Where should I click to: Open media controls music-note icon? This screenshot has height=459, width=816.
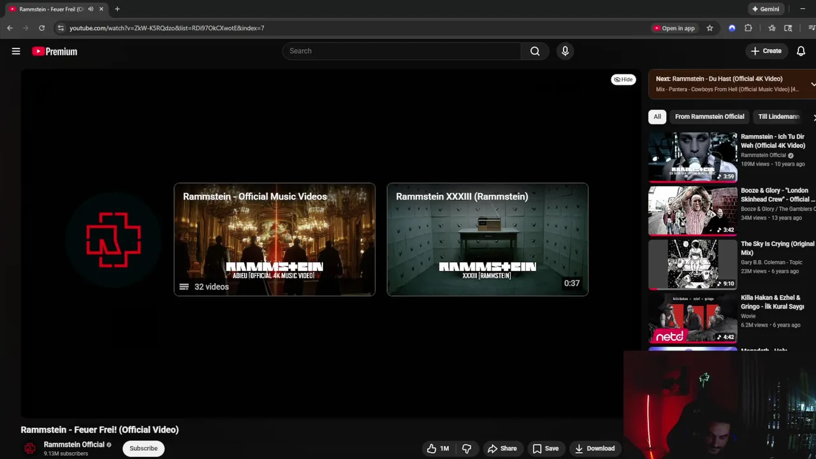pos(812,28)
